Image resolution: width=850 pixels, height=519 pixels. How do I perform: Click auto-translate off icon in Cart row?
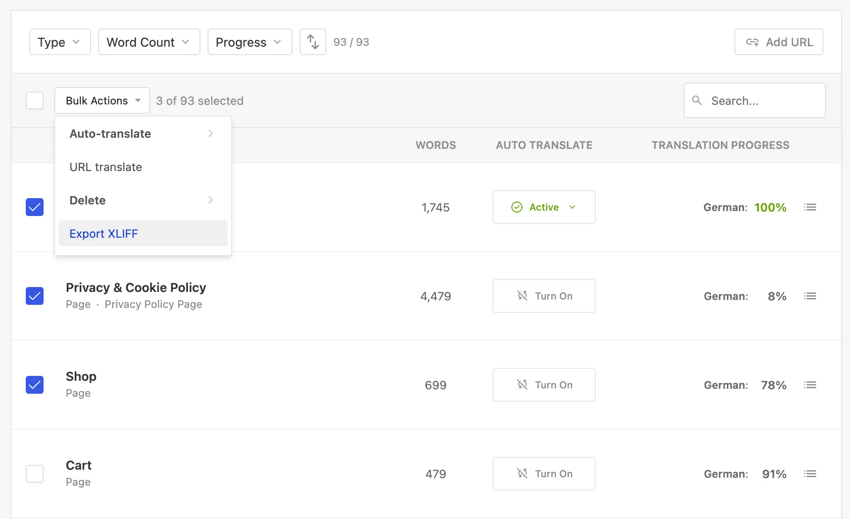point(522,473)
